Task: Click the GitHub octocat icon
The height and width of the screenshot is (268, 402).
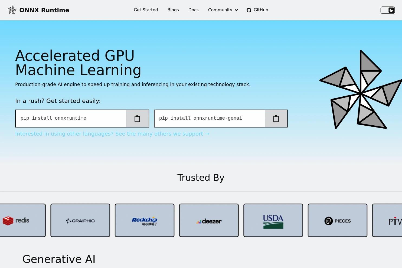Action: click(x=249, y=10)
